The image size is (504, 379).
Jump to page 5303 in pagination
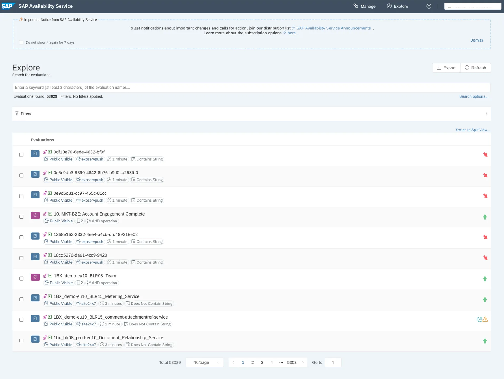292,362
